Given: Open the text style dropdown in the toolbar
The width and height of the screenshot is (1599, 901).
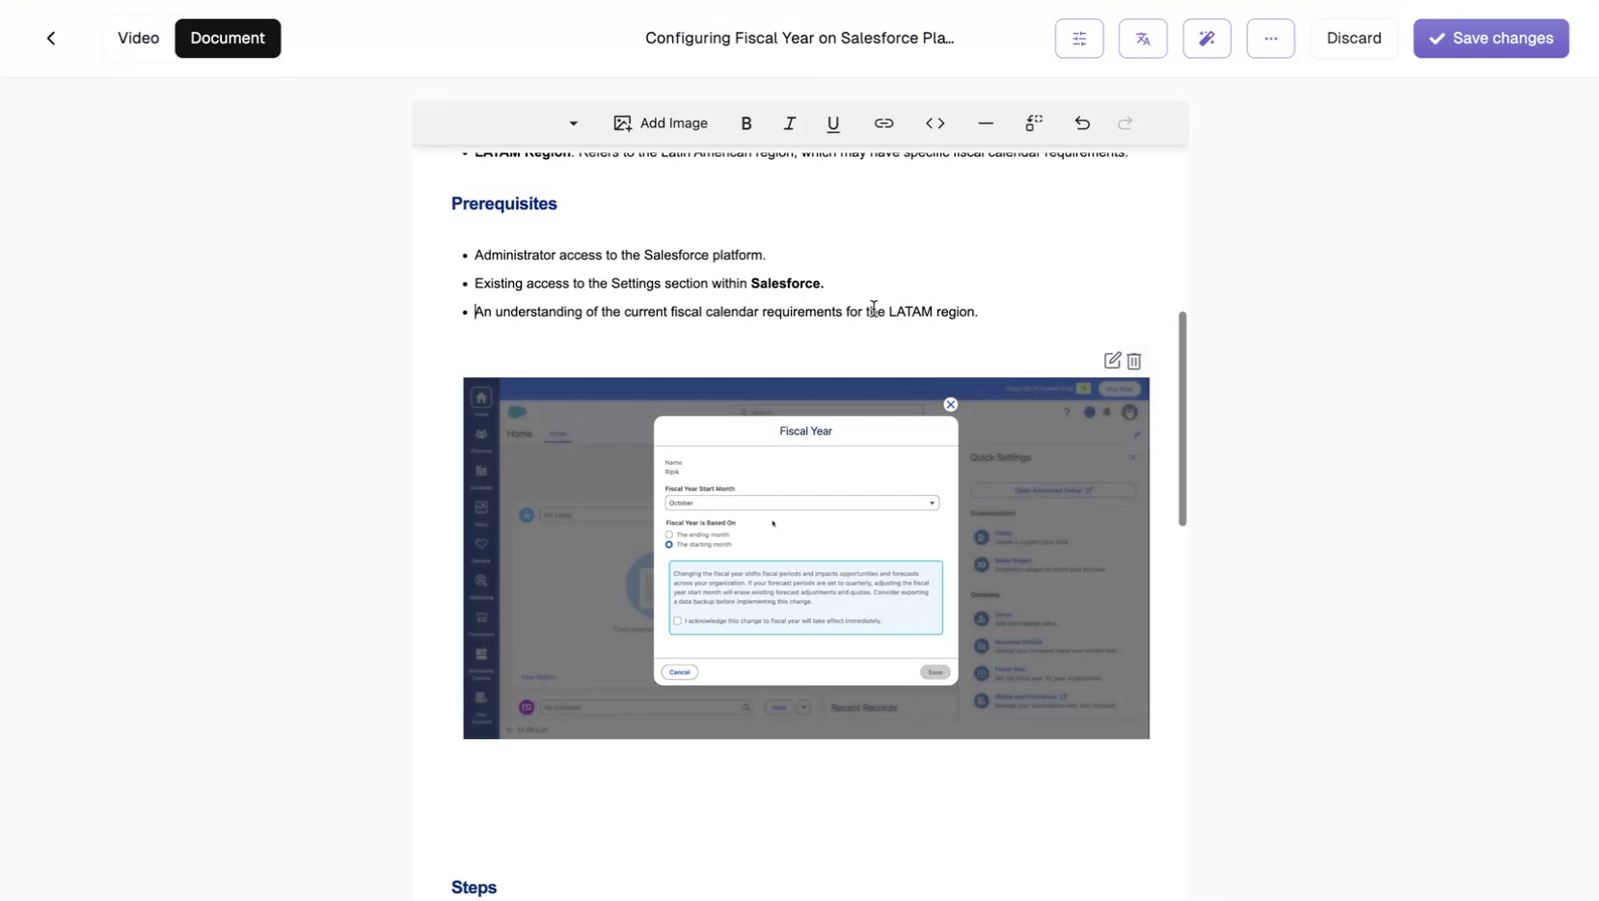Looking at the screenshot, I should click(x=573, y=123).
